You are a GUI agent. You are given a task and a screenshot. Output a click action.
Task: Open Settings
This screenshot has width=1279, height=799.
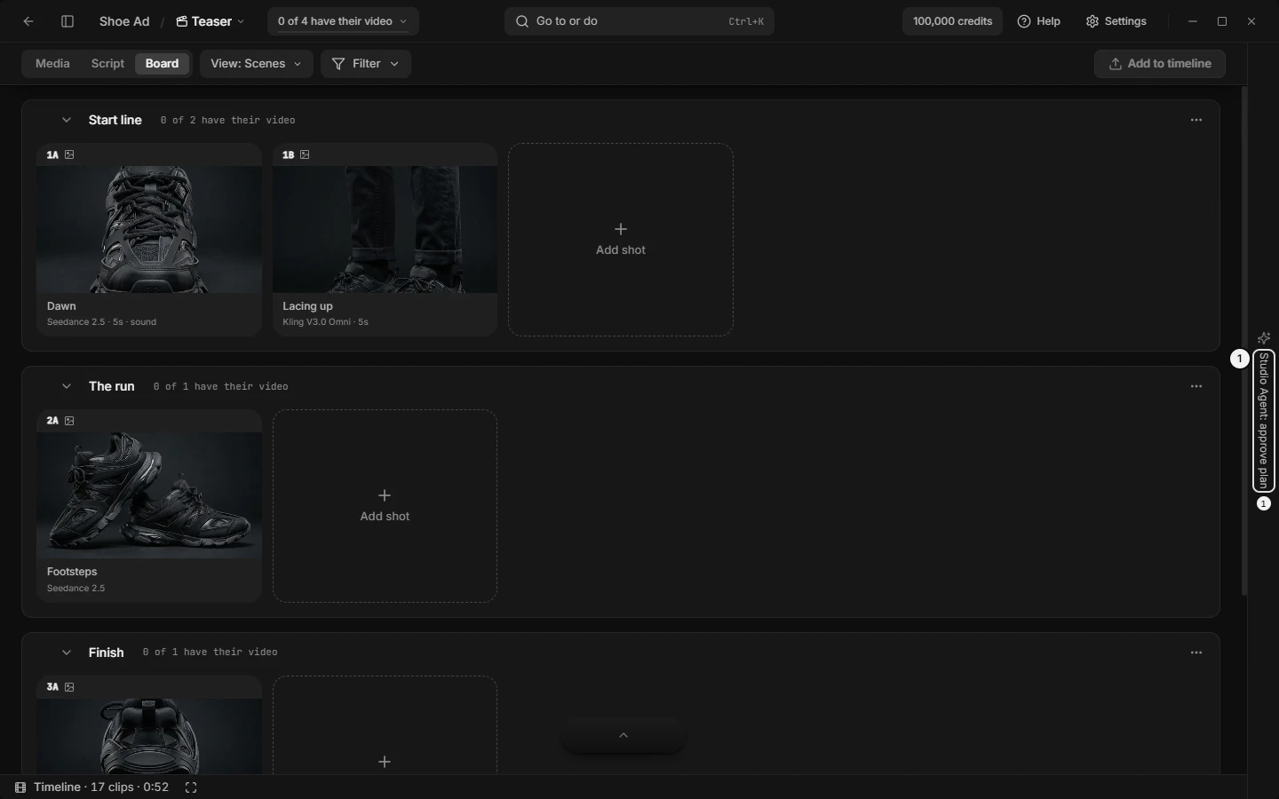pyautogui.click(x=1116, y=21)
